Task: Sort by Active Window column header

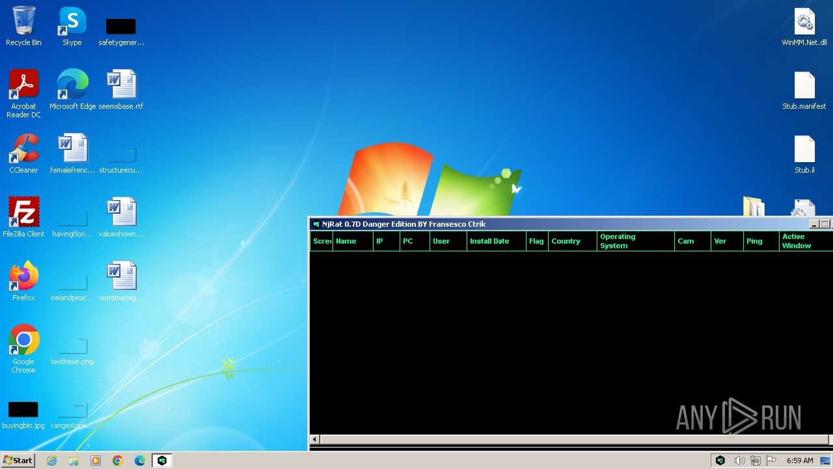Action: click(x=806, y=241)
